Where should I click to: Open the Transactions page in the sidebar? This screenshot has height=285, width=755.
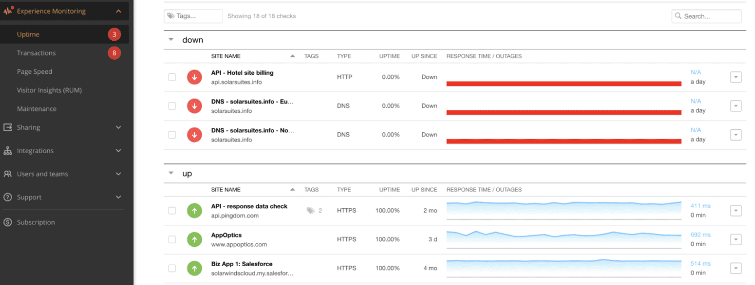(36, 53)
